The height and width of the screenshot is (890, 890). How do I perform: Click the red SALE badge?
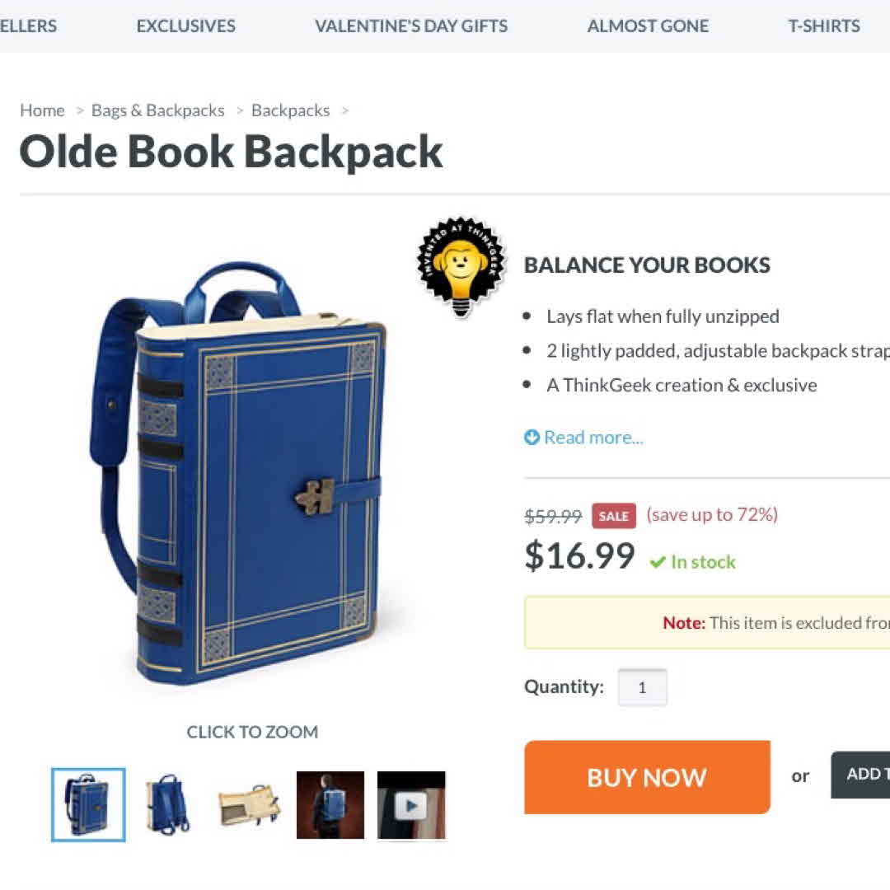coord(614,516)
